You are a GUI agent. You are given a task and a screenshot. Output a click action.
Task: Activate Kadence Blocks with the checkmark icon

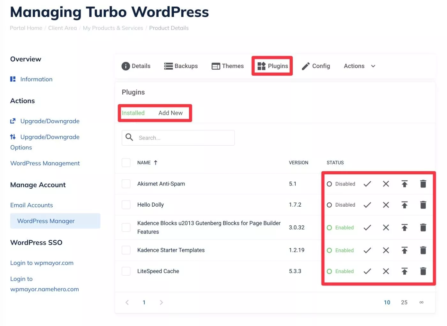coord(367,228)
